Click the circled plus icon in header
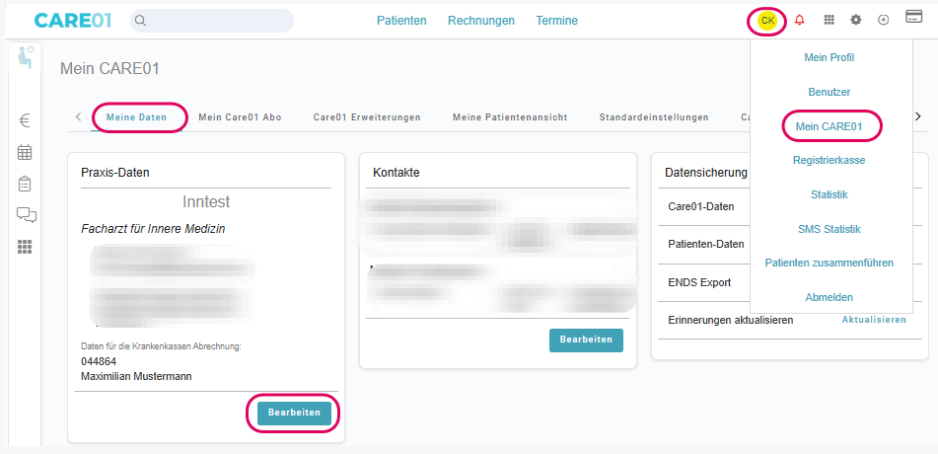 [x=883, y=21]
